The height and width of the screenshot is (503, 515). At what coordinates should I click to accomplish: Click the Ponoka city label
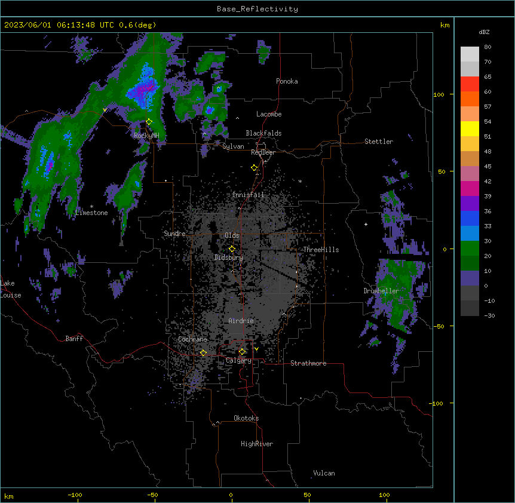[x=287, y=81]
